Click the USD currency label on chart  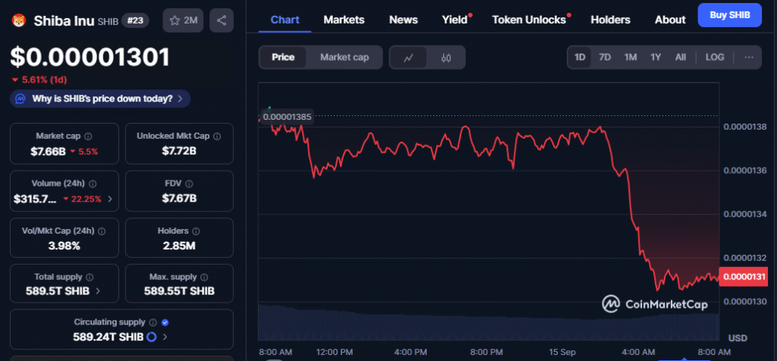click(x=738, y=338)
